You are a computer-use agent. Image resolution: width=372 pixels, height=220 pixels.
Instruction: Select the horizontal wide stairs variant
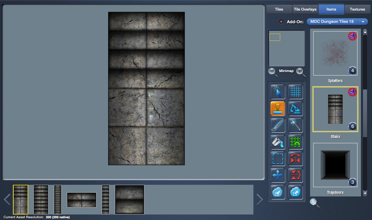pyautogui.click(x=82, y=200)
